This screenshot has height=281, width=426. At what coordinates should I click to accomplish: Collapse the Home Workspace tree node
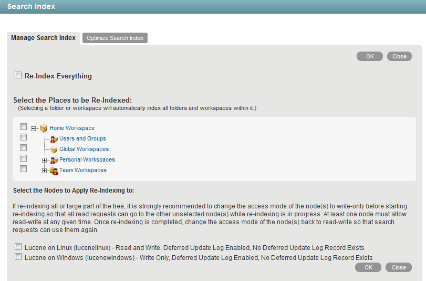click(x=34, y=128)
